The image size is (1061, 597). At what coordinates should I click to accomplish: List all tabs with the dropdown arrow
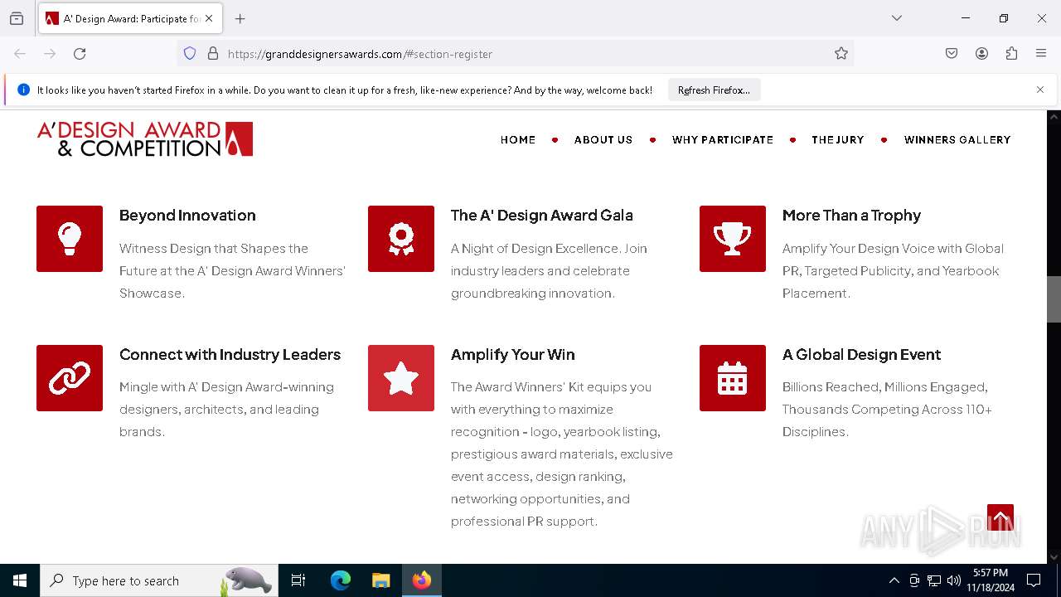pyautogui.click(x=897, y=18)
